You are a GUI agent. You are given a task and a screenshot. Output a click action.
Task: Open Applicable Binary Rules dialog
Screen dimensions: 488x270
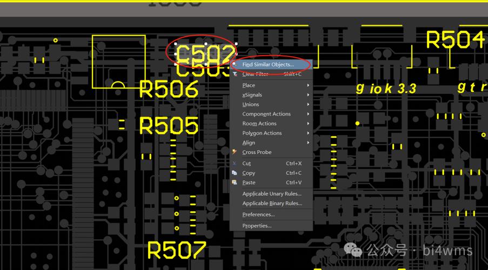point(271,204)
